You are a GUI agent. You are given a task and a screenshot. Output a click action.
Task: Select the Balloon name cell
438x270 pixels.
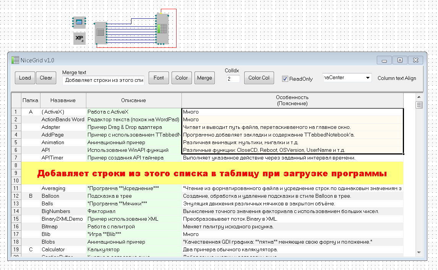63,196
